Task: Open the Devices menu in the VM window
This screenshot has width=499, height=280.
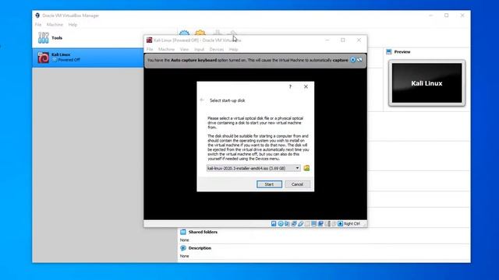Action: pyautogui.click(x=217, y=49)
